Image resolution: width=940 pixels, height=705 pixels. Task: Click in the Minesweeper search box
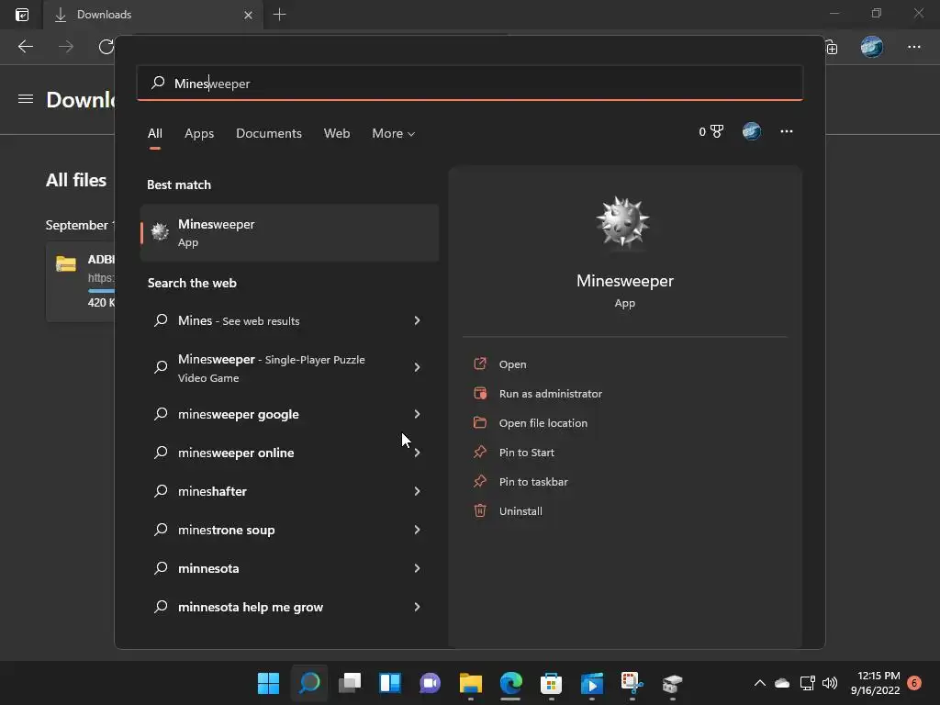click(x=470, y=83)
